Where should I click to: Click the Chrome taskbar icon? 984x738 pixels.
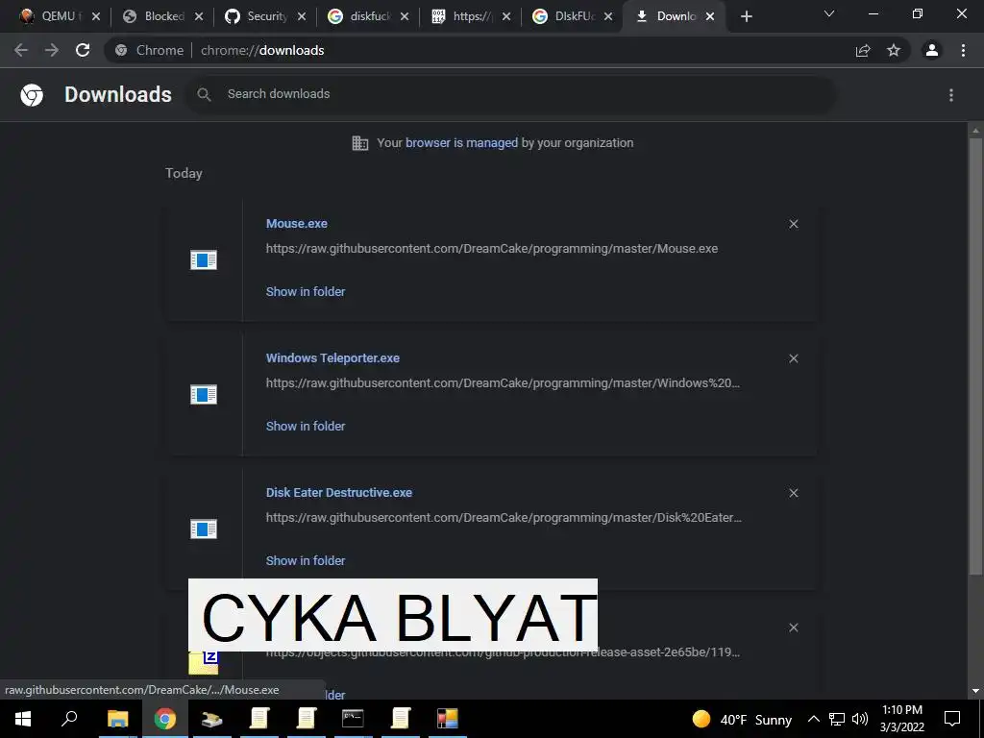[165, 719]
